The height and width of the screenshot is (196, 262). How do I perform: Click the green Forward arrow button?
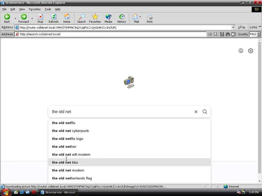24,18
